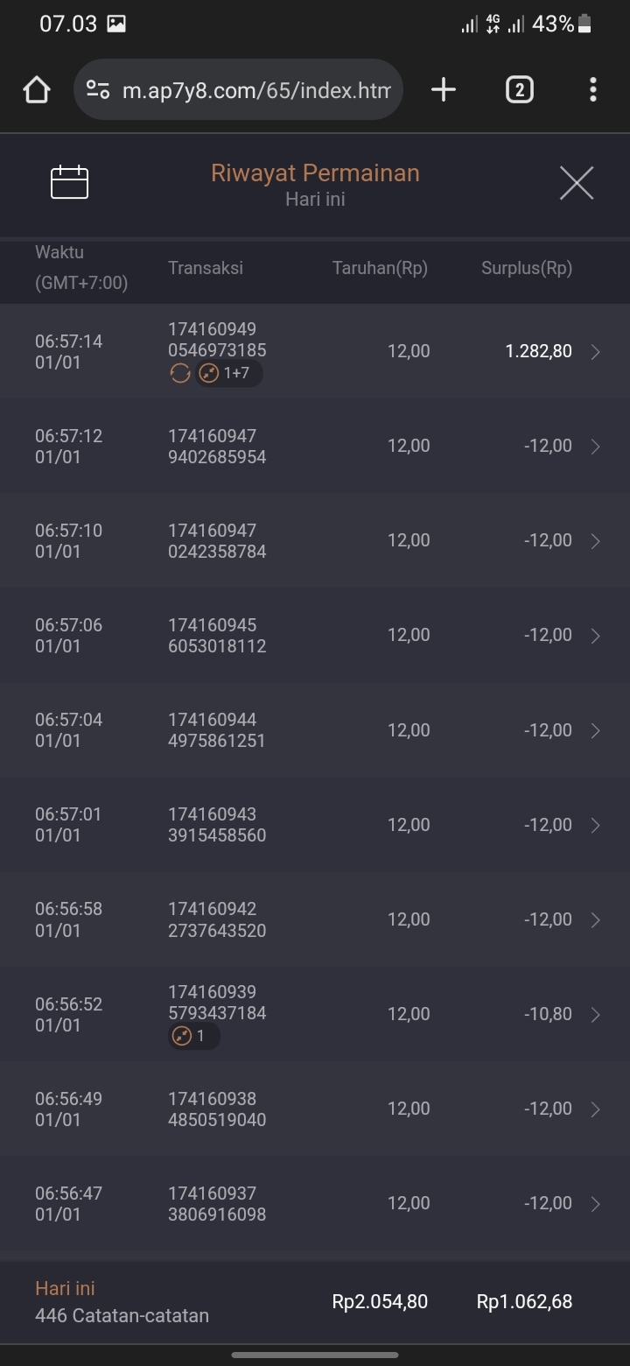
Task: Expand the 06:56:52 row with -10,80 surplus
Action: coord(596,1015)
